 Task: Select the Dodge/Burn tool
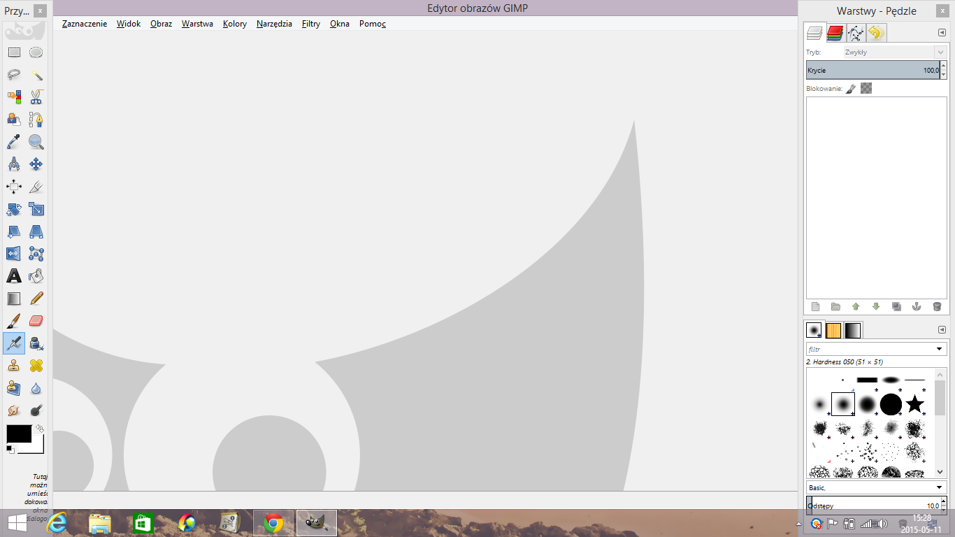point(36,410)
